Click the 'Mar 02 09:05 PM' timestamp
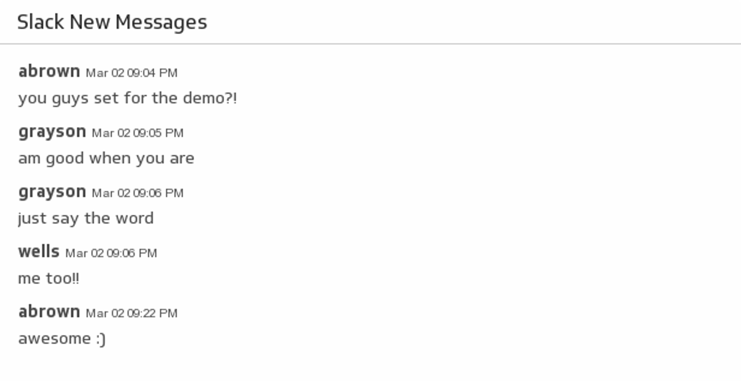 137,133
